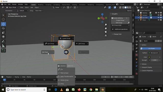Image resolution: width=163 pixels, height=92 pixels.
Task: Disable render camera icon for Plane
Action: (161, 20)
